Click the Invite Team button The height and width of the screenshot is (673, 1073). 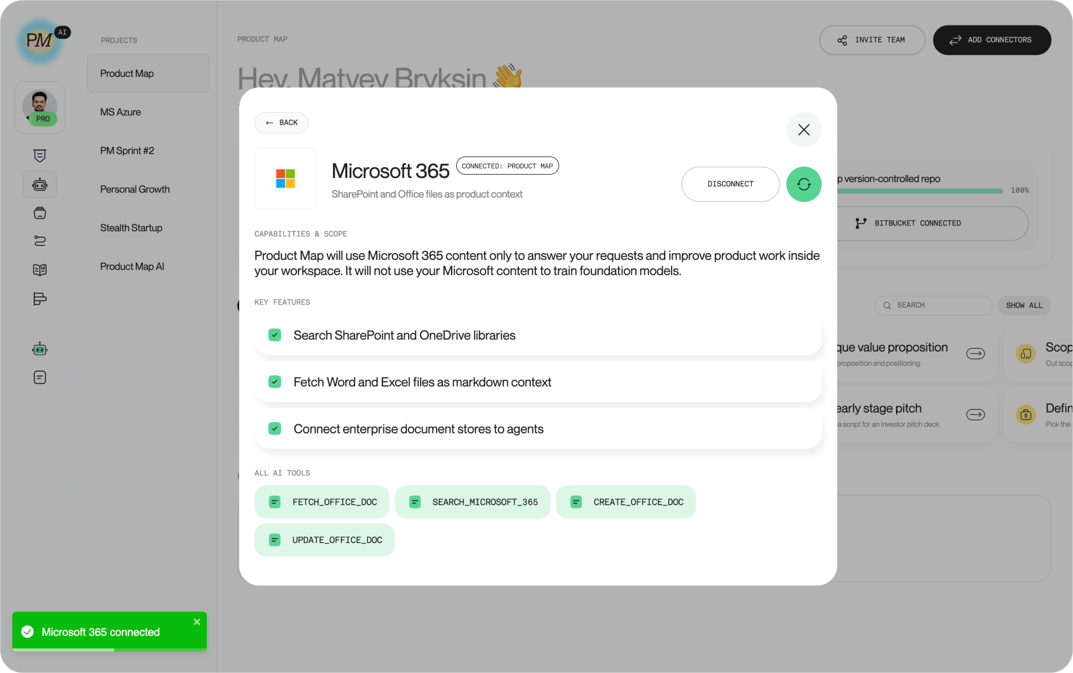tap(872, 40)
